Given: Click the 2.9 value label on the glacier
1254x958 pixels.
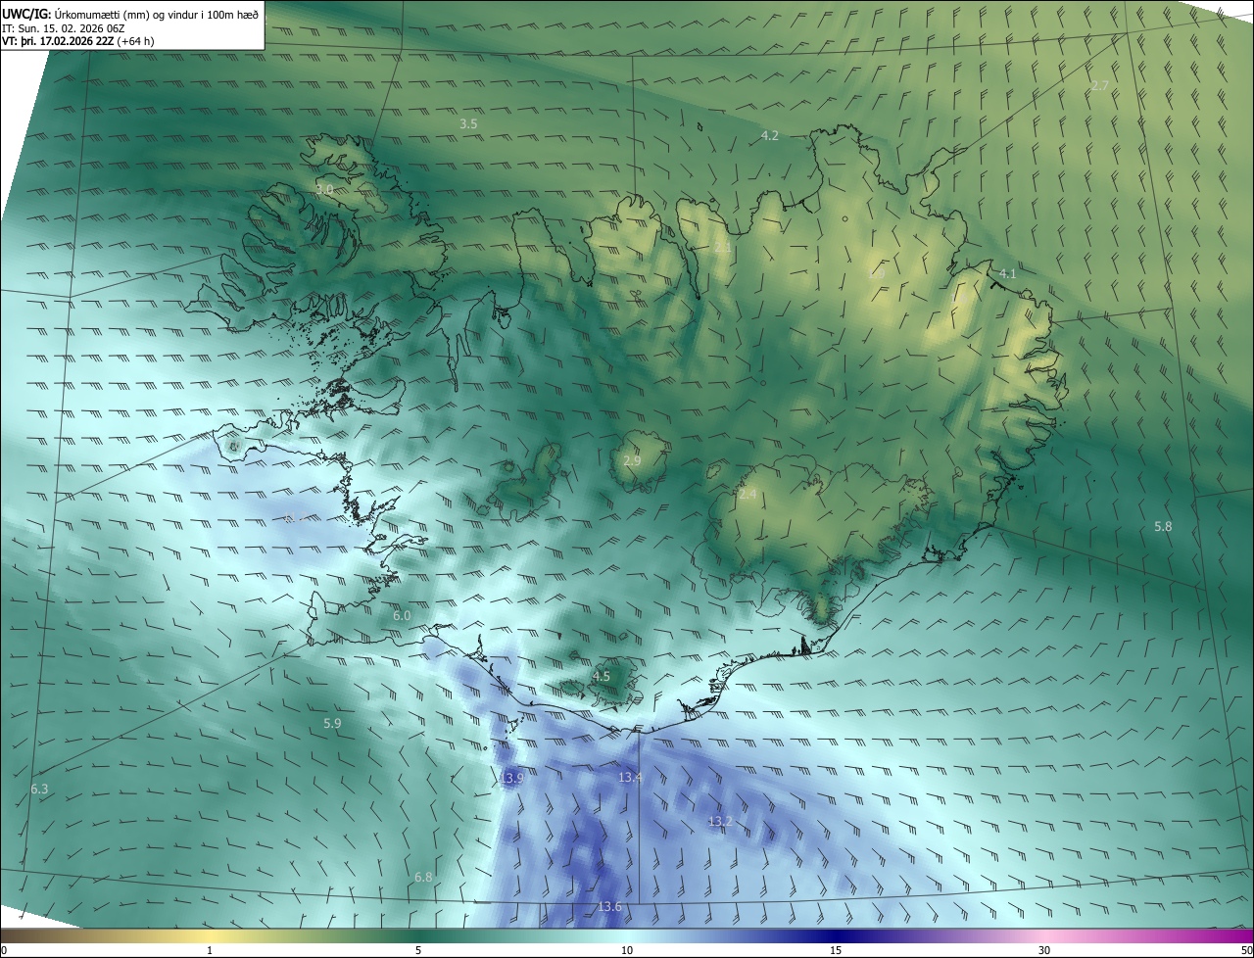Looking at the screenshot, I should (x=632, y=460).
